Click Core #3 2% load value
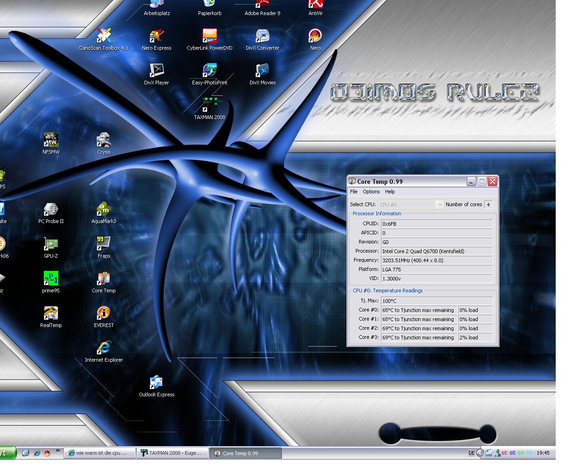This screenshot has height=467, width=584. [475, 337]
